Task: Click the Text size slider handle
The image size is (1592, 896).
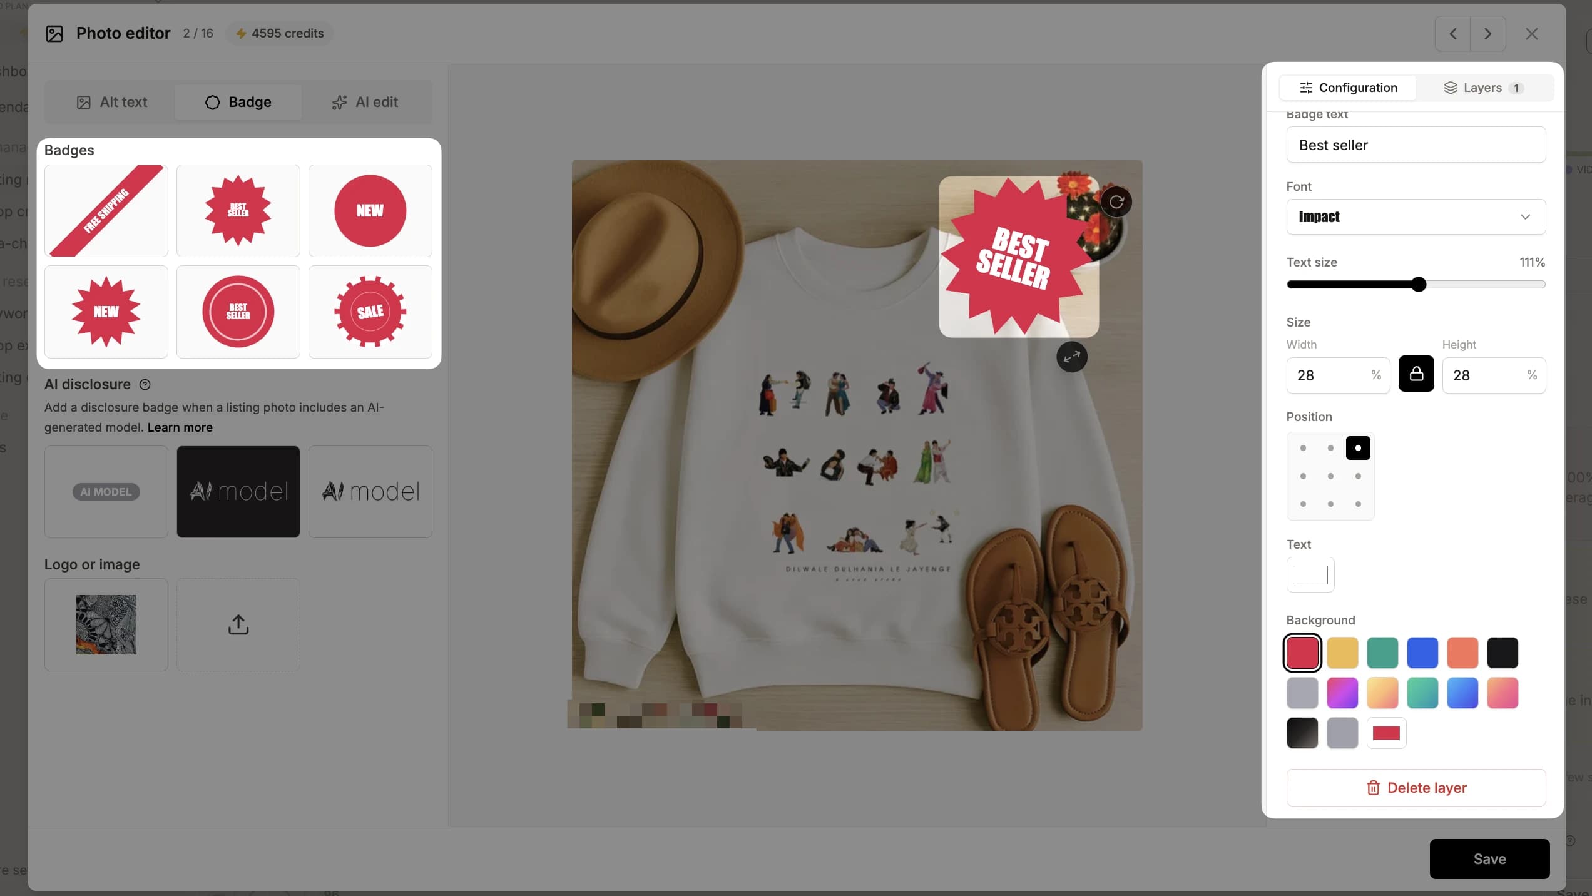Action: pyautogui.click(x=1419, y=285)
